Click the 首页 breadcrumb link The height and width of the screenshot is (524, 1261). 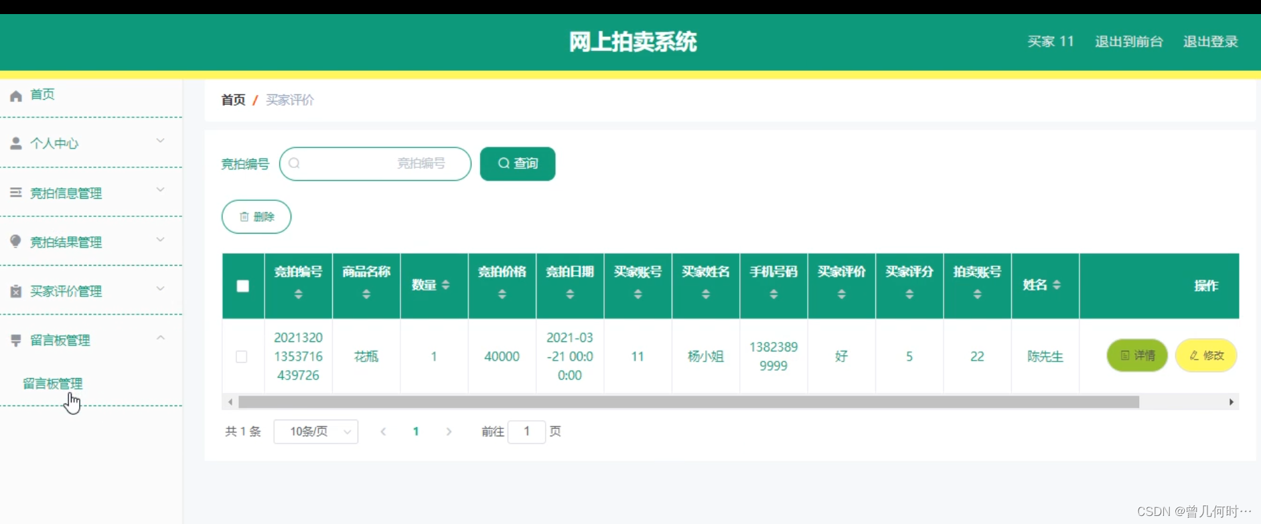pos(233,100)
